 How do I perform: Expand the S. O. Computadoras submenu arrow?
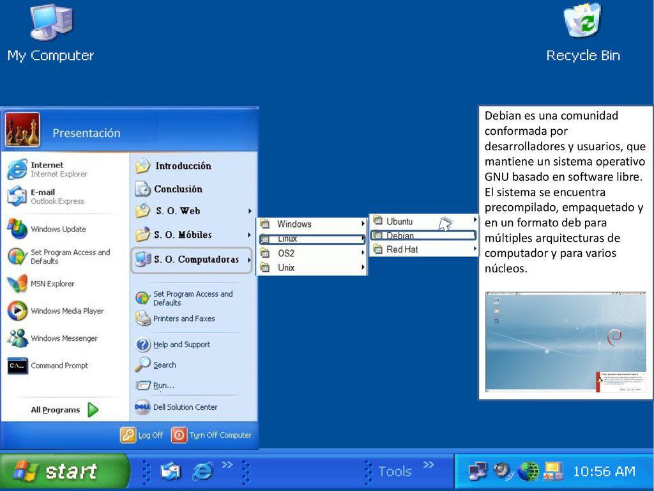250,260
